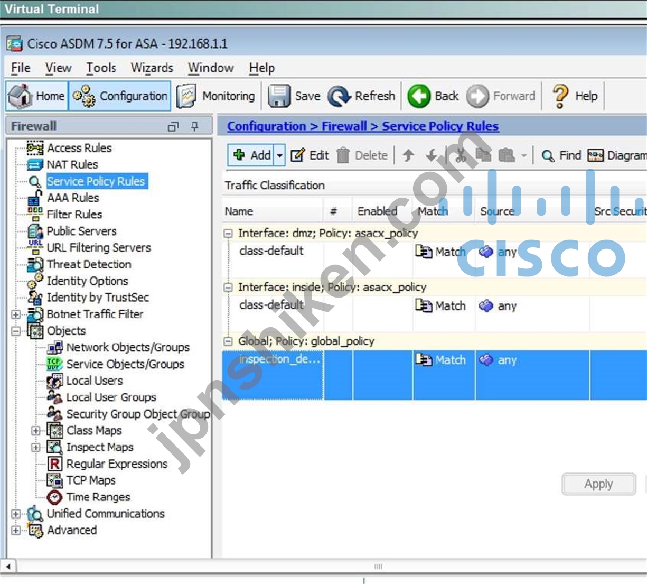Click the Filter Rules icon

[x=35, y=214]
